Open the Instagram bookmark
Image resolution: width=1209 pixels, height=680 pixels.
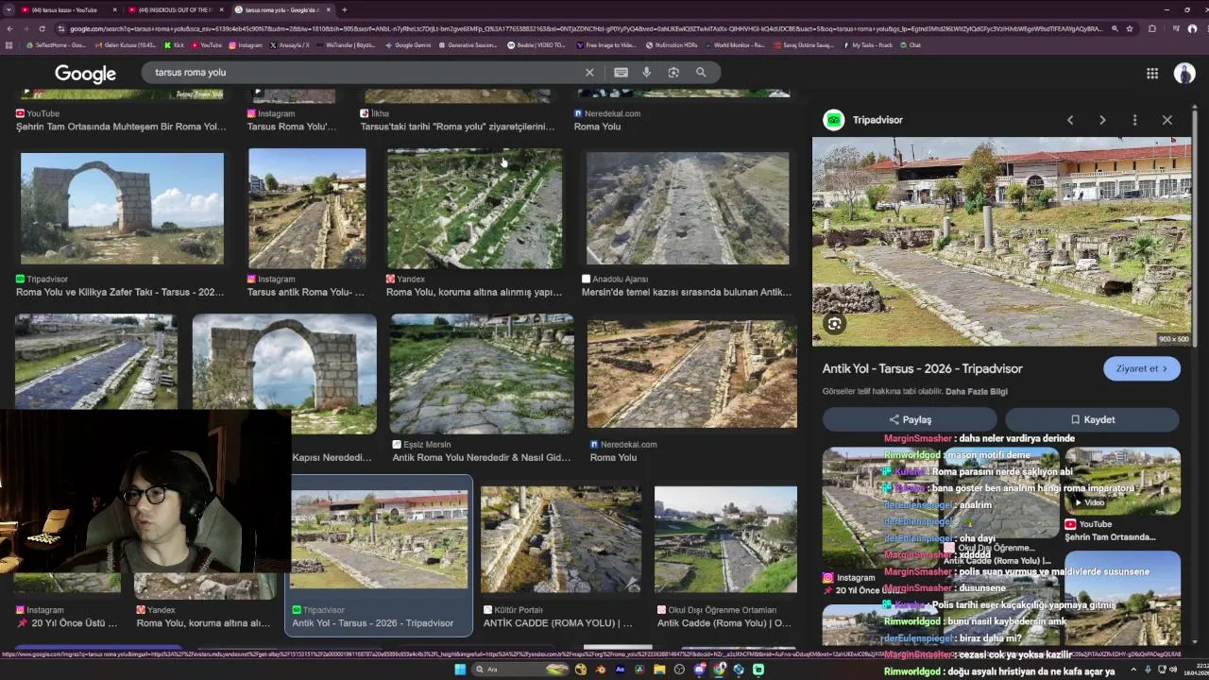pyautogui.click(x=246, y=44)
